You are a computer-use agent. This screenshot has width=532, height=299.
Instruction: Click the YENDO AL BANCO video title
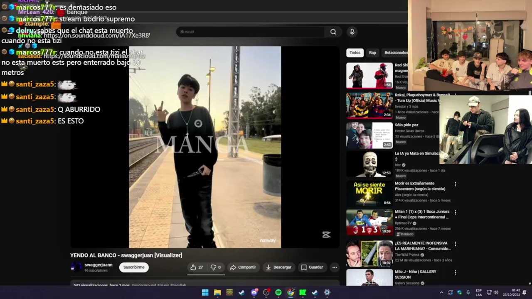coord(126,255)
